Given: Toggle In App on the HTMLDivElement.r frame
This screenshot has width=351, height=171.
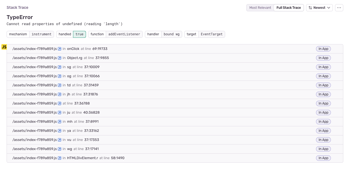Looking at the screenshot, I should coord(323,158).
